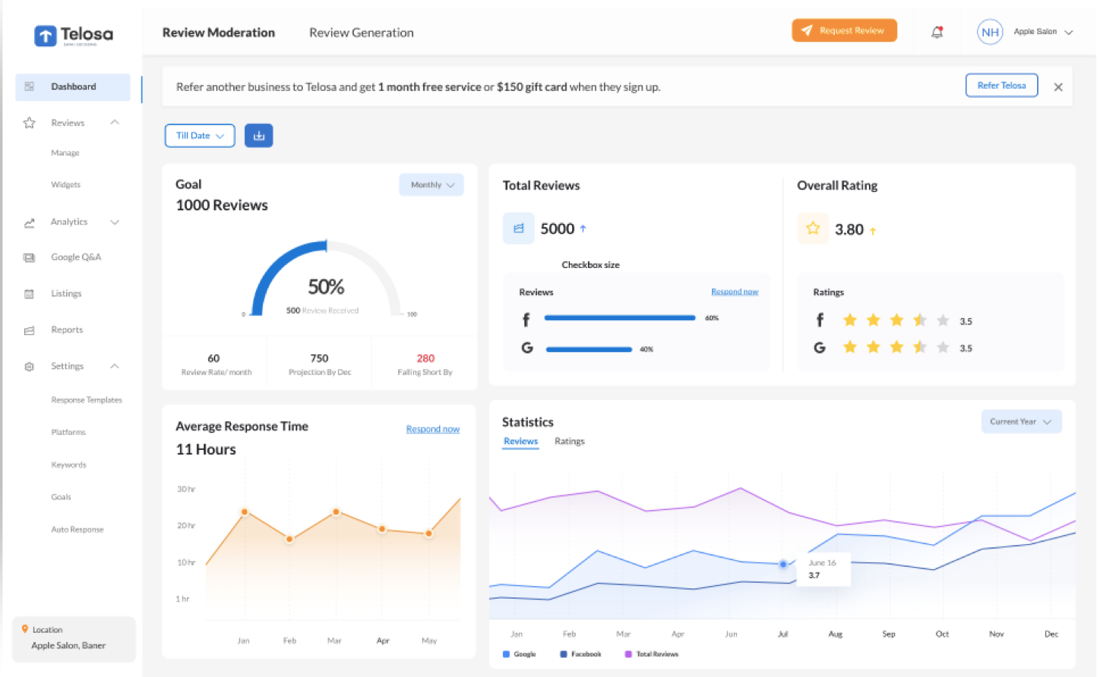Open the Monthly goal dropdown
Screen dimensions: 1100x677
(x=431, y=185)
